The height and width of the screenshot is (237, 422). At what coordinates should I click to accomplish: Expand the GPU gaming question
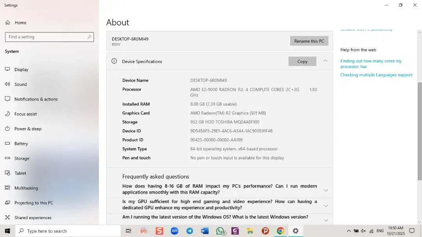[x=326, y=206]
